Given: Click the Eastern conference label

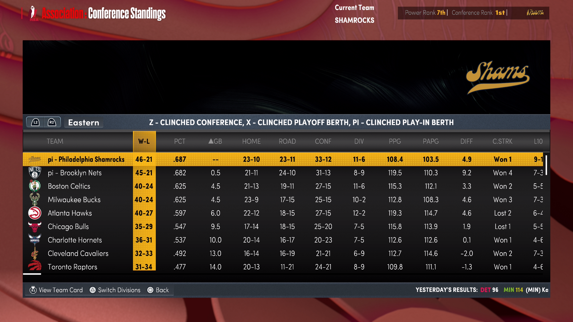Looking at the screenshot, I should pyautogui.click(x=84, y=123).
